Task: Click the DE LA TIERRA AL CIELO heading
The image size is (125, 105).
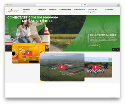Action: (x=103, y=35)
